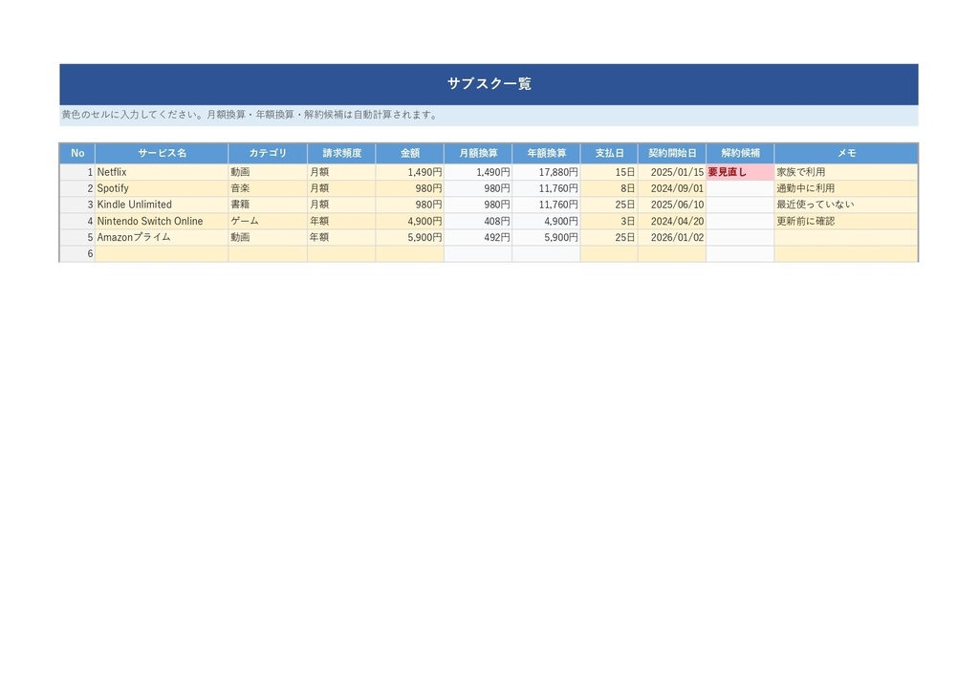Click the start date 2024/04/20
Viewport: 979px width, 692px height.
(672, 221)
